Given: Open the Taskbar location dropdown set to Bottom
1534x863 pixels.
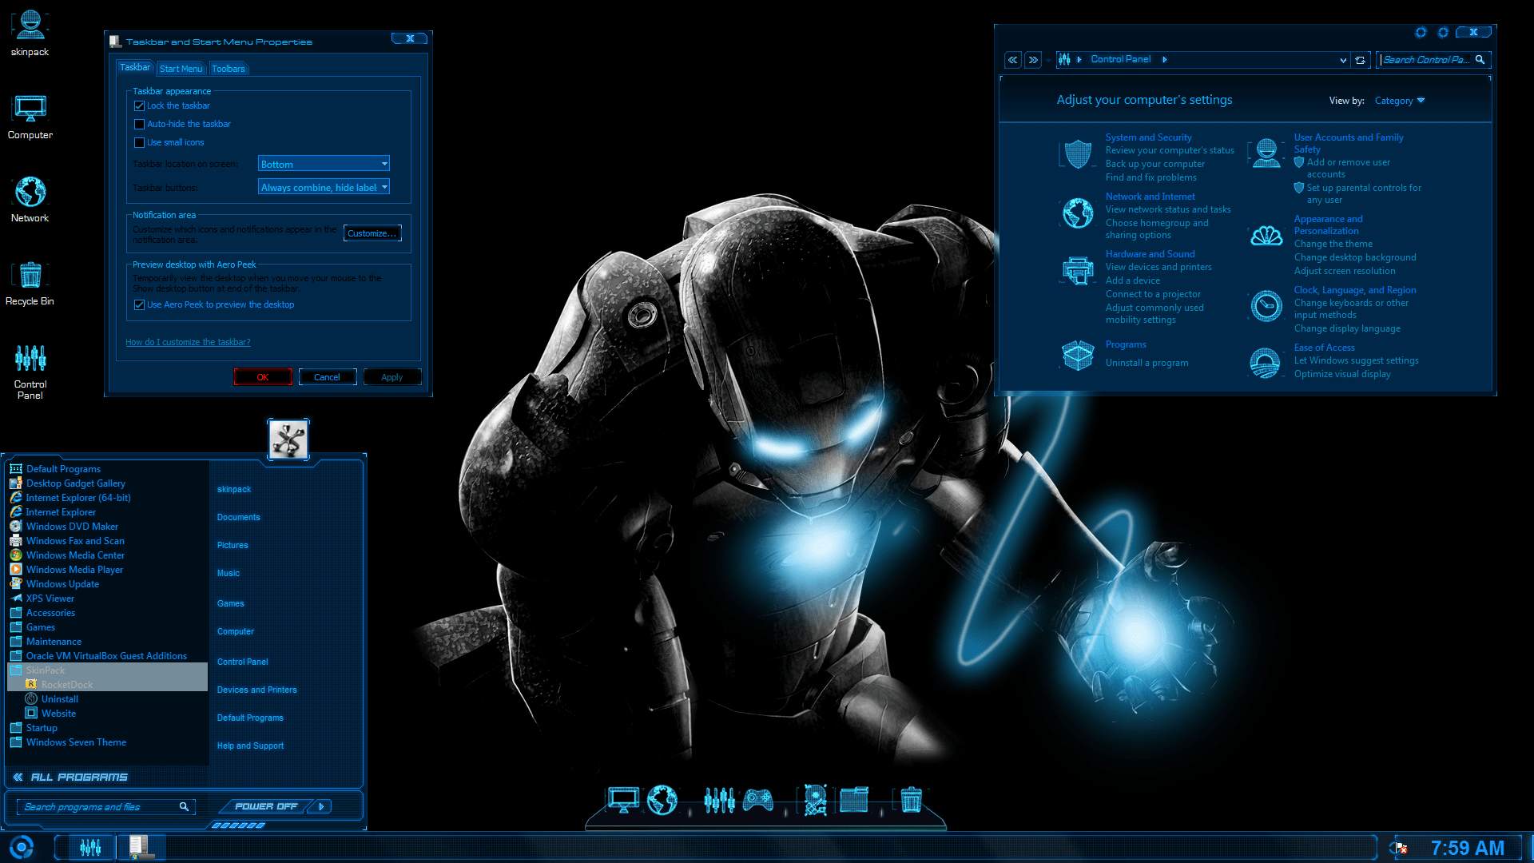Looking at the screenshot, I should pos(324,164).
